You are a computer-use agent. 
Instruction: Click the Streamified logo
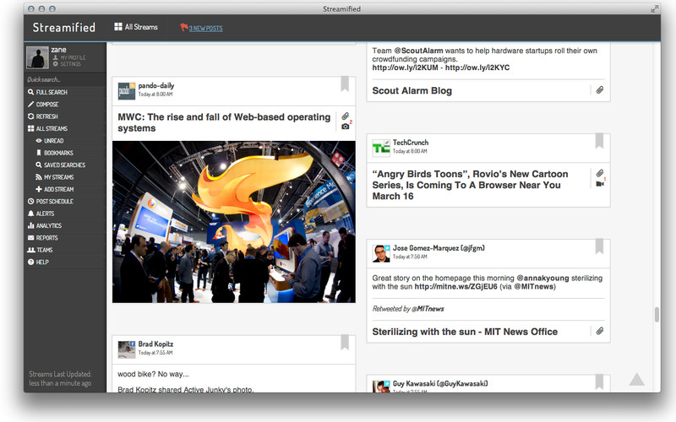click(64, 27)
